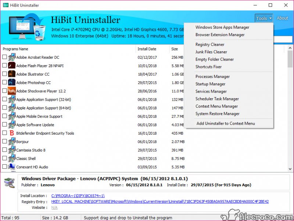The width and height of the screenshot is (294, 221).
Task: Tick the Adobe Illustrator CC checkbox
Action: [x=4, y=74]
